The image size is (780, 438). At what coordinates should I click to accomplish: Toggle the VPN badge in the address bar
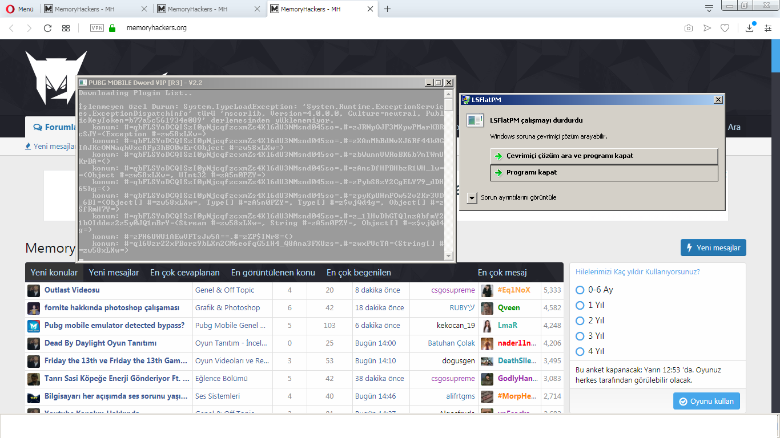(97, 28)
